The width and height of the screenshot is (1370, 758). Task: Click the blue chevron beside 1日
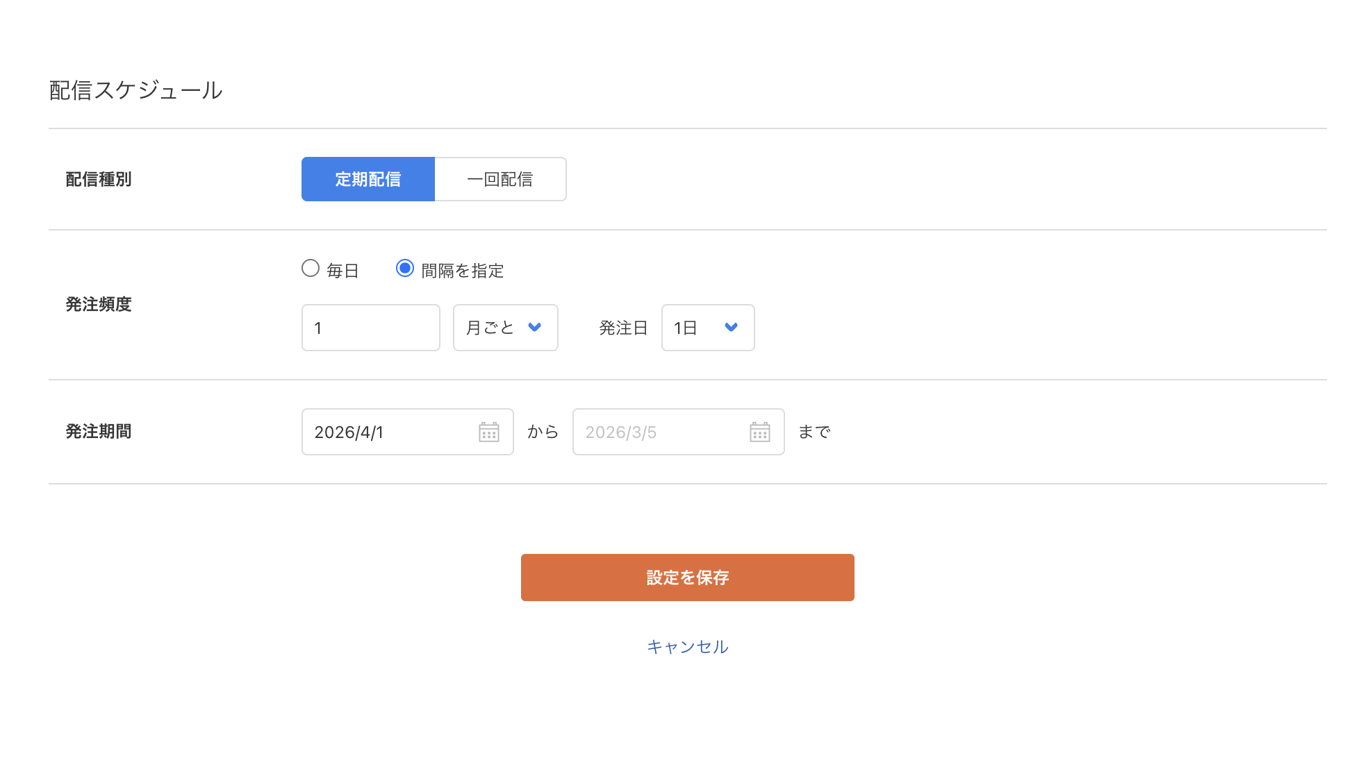coord(731,327)
